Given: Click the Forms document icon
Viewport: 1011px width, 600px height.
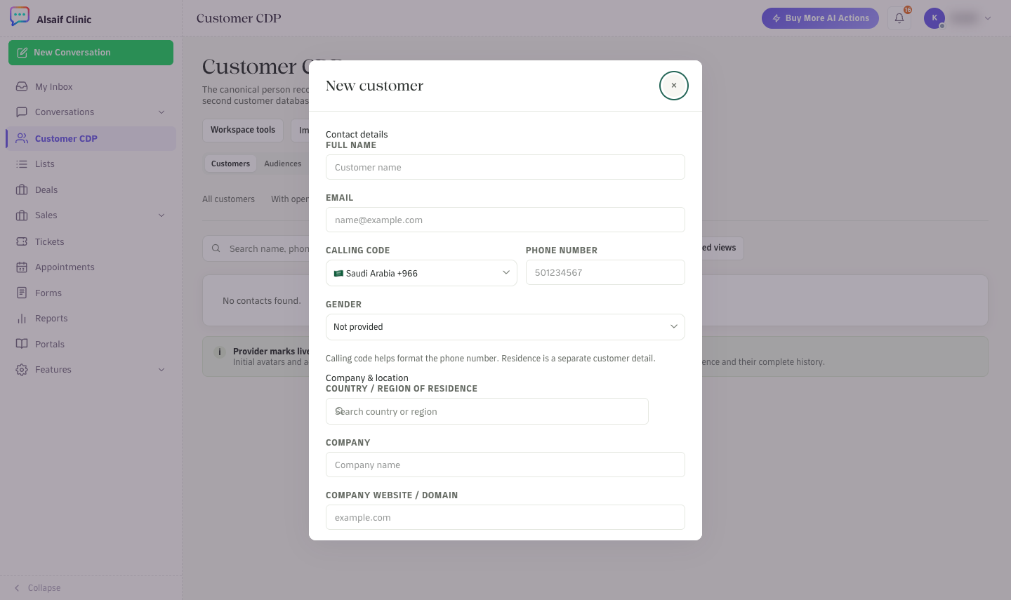Looking at the screenshot, I should pos(22,293).
